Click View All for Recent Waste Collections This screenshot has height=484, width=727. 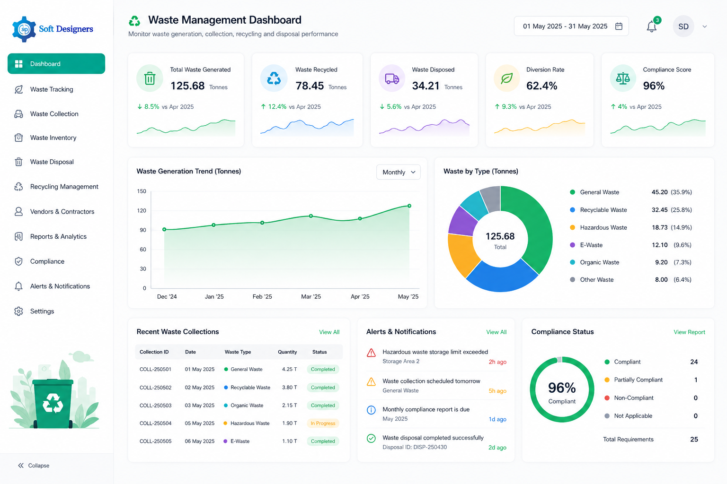329,332
